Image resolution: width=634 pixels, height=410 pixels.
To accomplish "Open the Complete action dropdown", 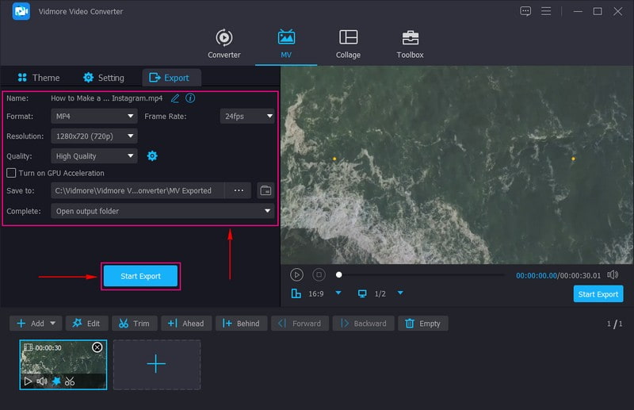I will pyautogui.click(x=162, y=211).
